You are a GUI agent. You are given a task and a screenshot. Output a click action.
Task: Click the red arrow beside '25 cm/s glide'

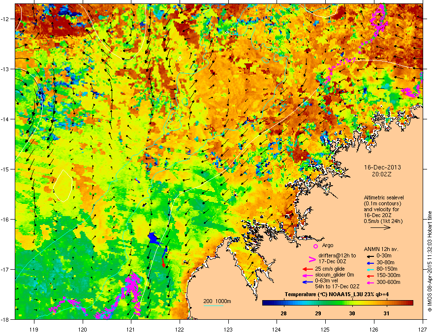click(x=308, y=269)
